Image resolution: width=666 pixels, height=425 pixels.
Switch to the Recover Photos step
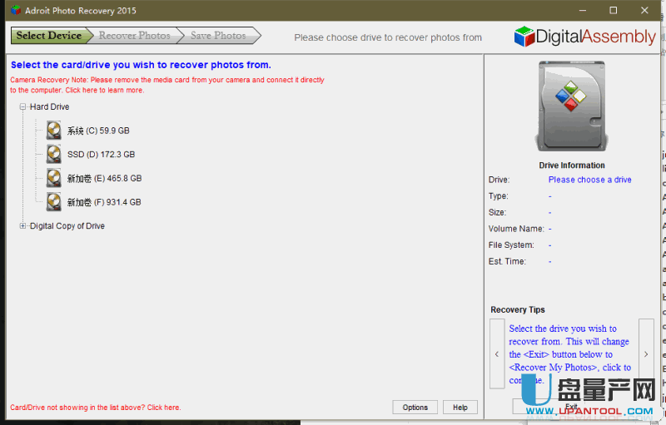pos(135,36)
